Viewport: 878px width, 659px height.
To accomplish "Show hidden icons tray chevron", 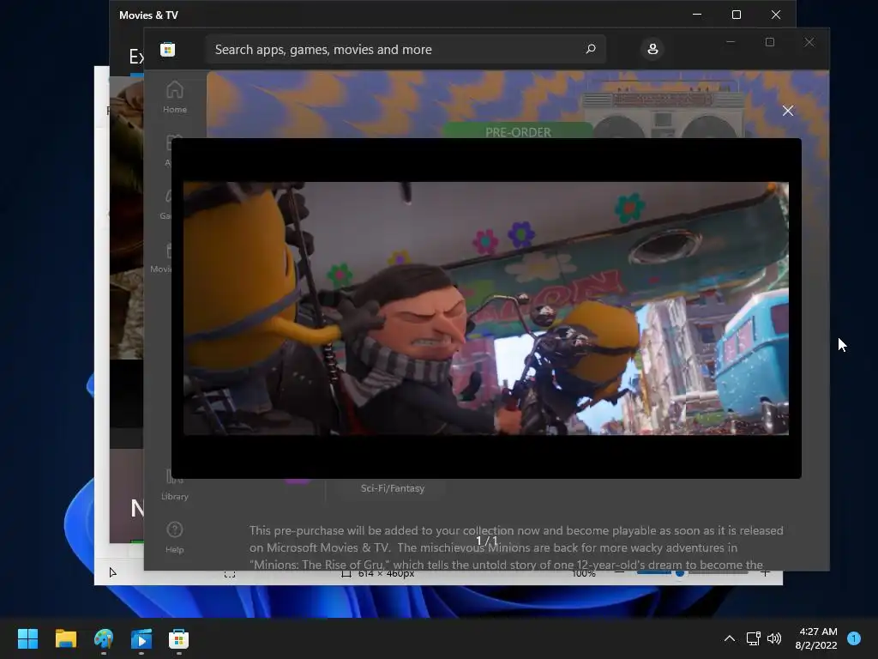I will [x=729, y=638].
